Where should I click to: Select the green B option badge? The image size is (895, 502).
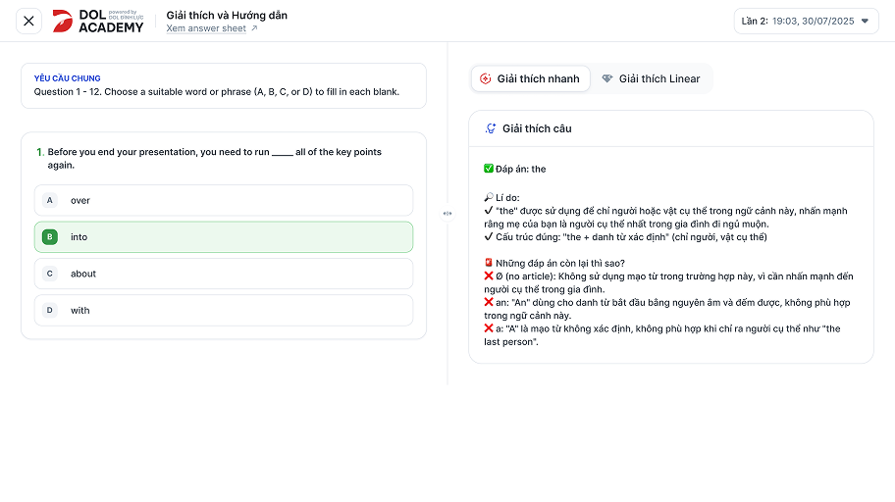tap(50, 236)
